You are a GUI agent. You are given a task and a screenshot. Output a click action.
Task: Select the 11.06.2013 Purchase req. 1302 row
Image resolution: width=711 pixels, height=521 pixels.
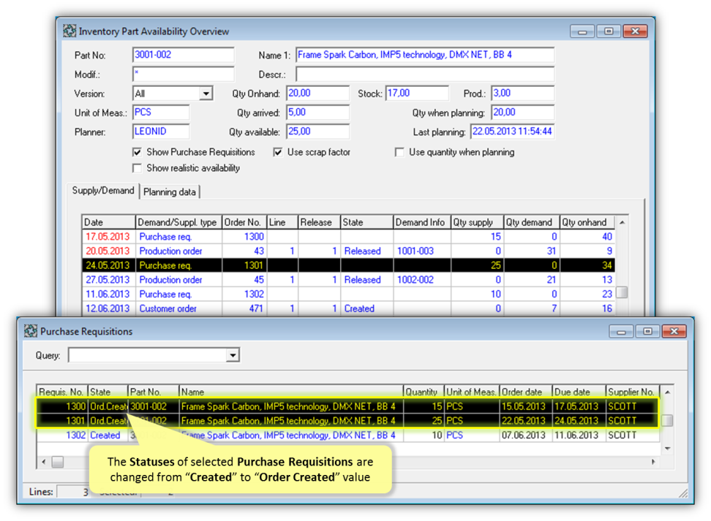point(348,294)
